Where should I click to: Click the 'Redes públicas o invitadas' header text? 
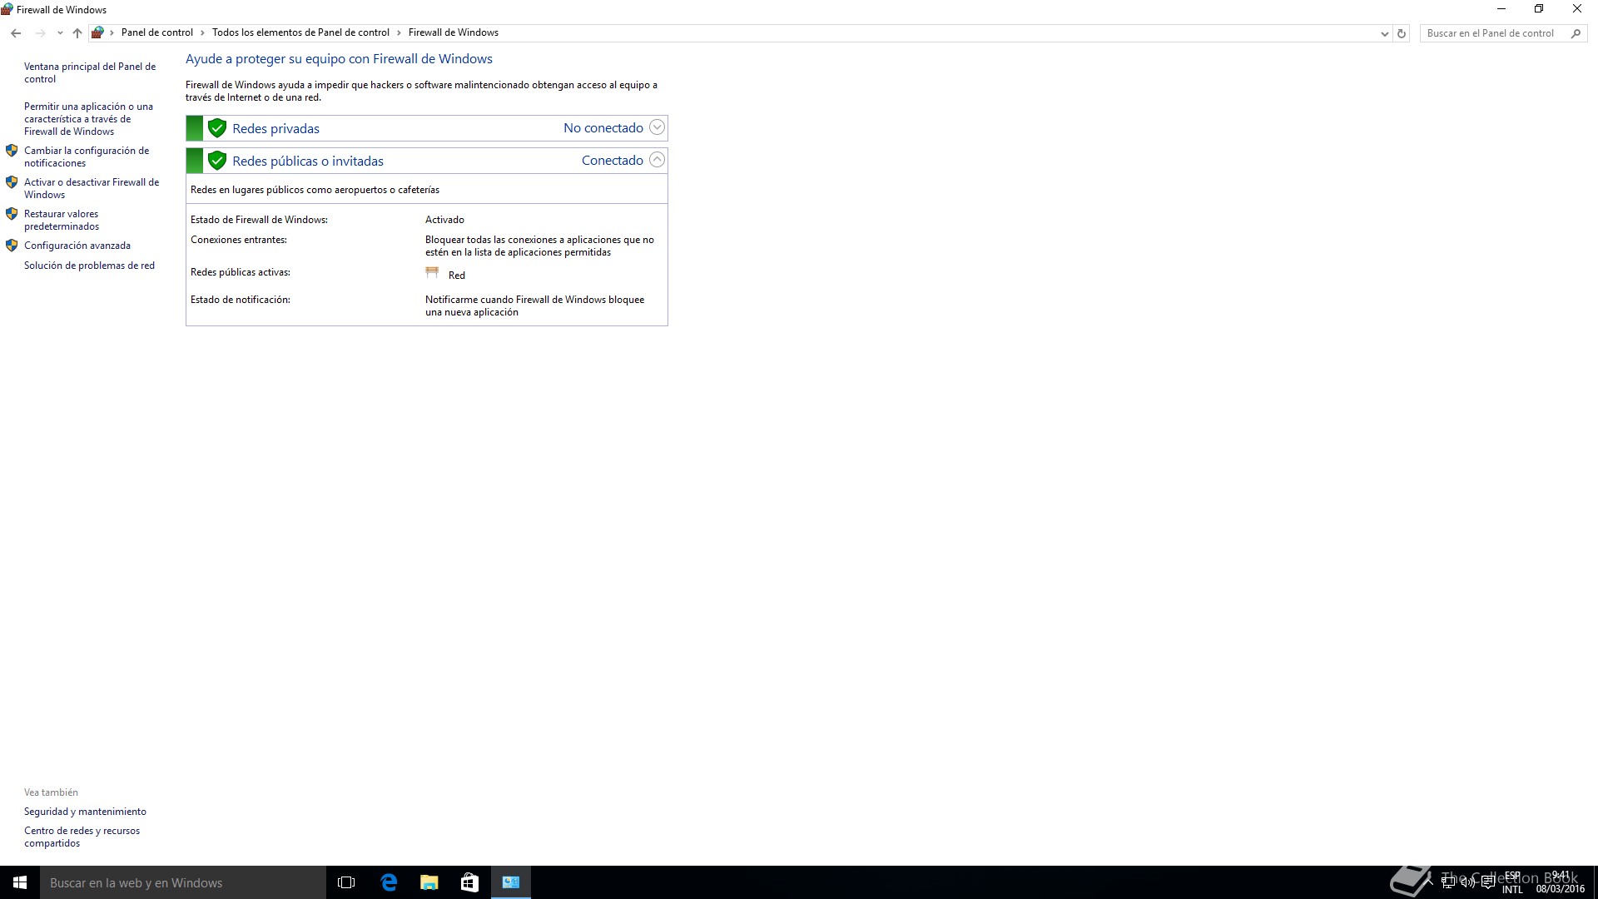[308, 161]
